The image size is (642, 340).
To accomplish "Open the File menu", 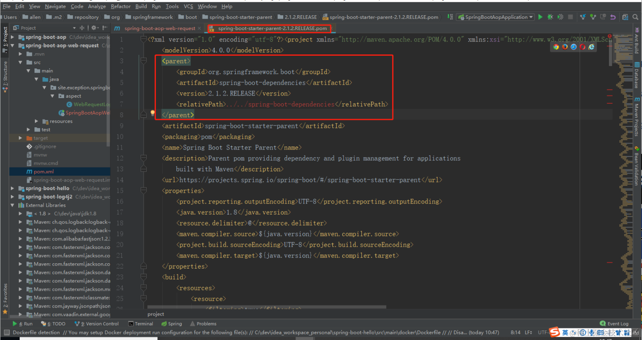I will click(x=7, y=7).
